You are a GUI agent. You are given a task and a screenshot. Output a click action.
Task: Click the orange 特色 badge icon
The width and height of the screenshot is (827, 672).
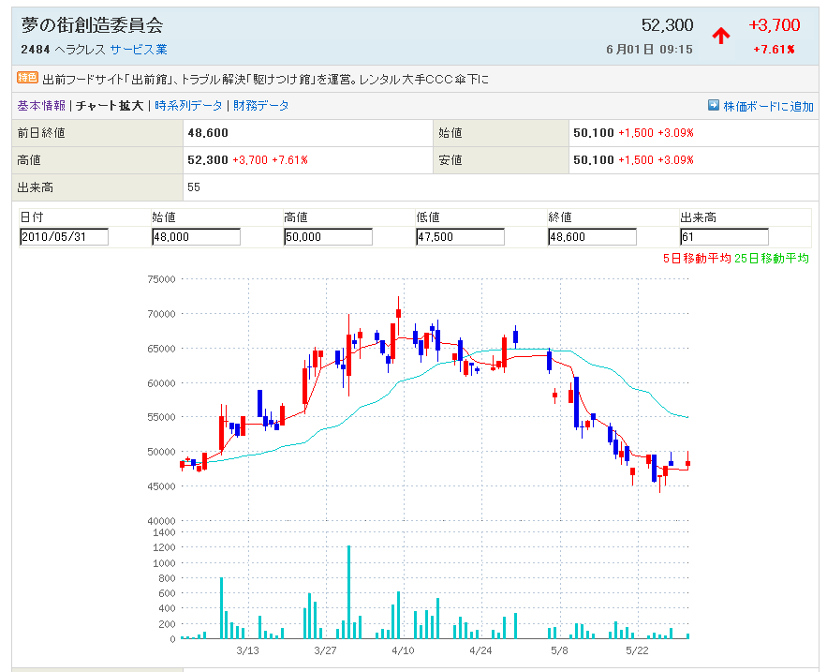pos(27,79)
